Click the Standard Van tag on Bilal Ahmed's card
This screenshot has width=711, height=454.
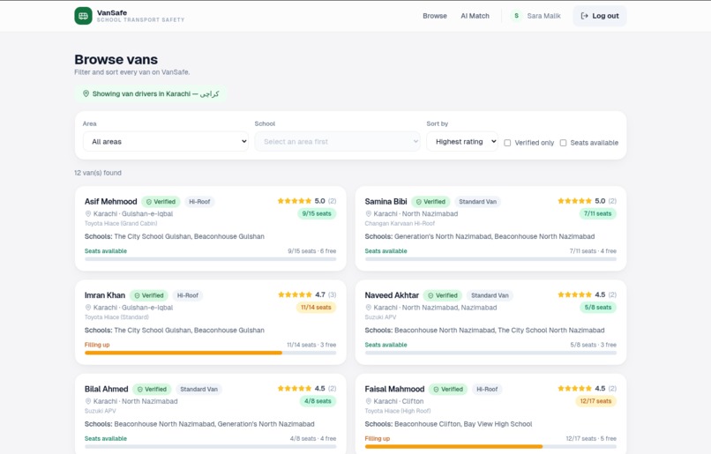pos(198,390)
